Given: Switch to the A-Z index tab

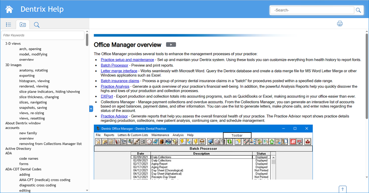Looking at the screenshot, I should [23, 25].
